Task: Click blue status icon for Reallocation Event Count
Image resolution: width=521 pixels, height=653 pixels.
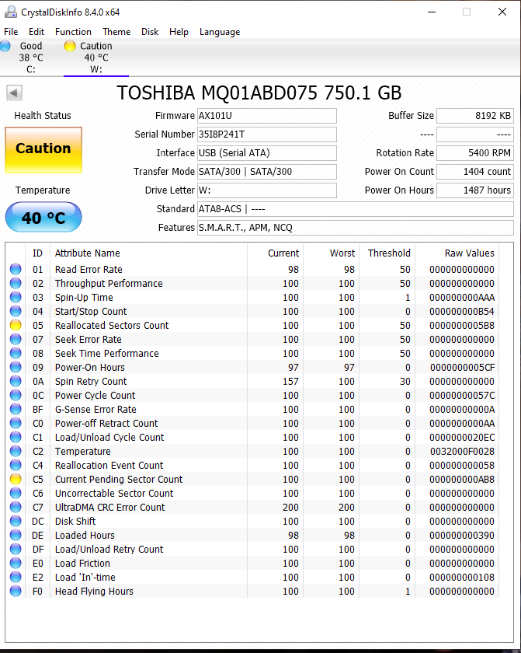Action: coord(16,465)
